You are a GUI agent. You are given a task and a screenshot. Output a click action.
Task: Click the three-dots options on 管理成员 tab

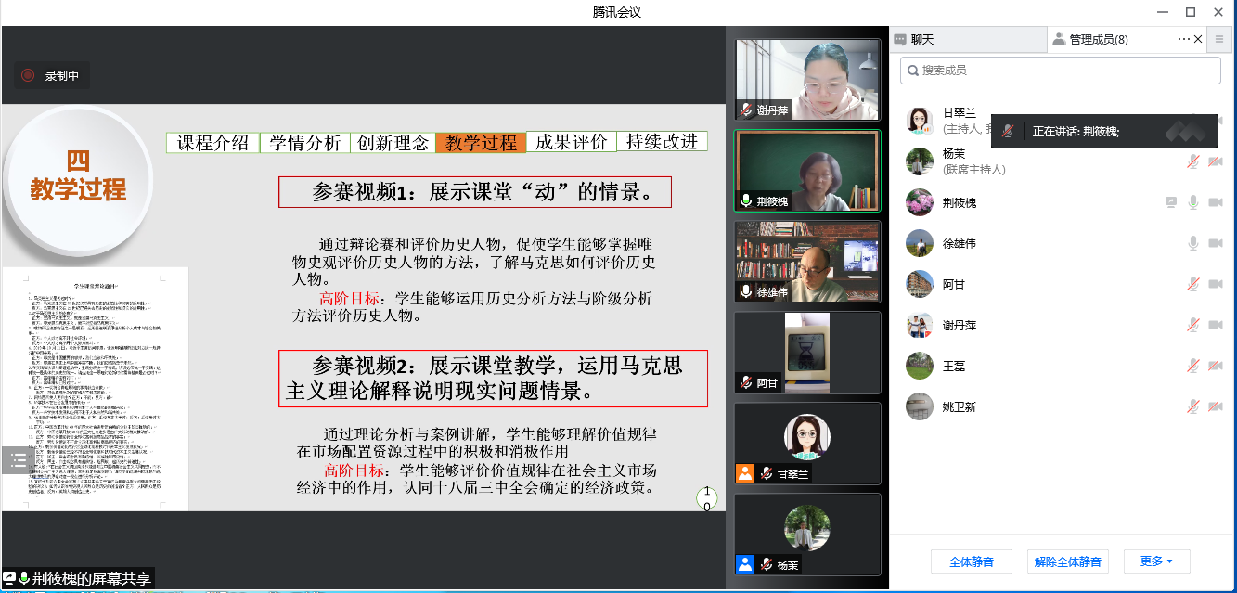pyautogui.click(x=1183, y=39)
